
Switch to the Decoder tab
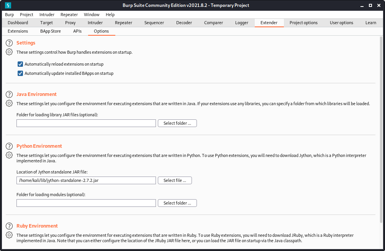point(184,23)
